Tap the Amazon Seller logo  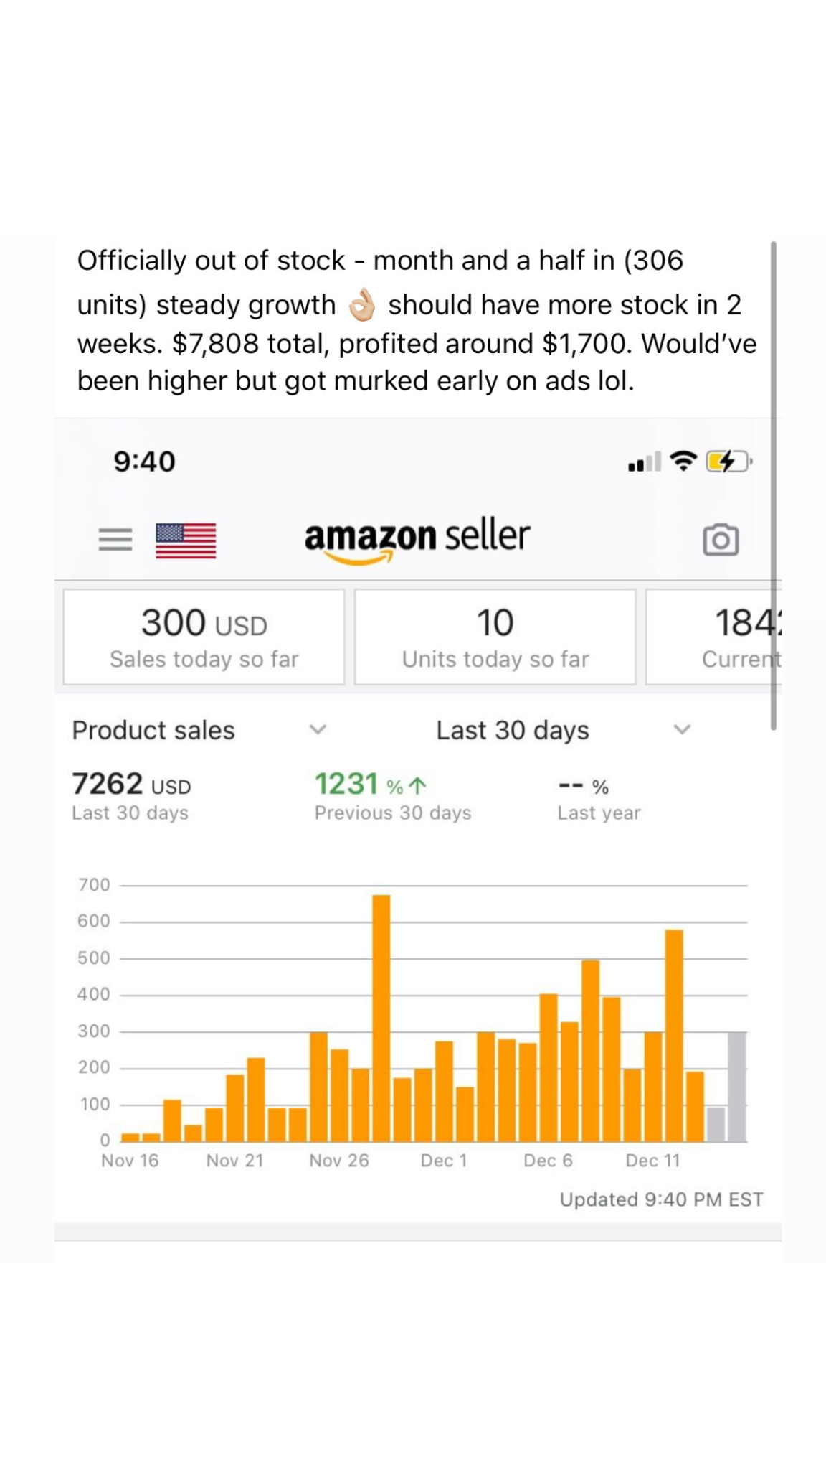pyautogui.click(x=417, y=538)
